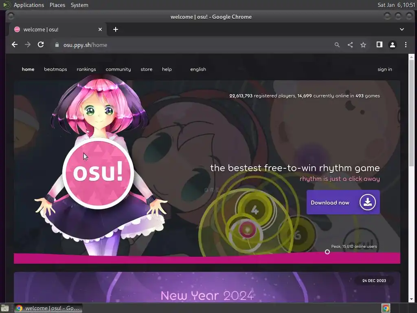Click the osu! favicon on the tab
The height and width of the screenshot is (313, 417).
click(17, 29)
